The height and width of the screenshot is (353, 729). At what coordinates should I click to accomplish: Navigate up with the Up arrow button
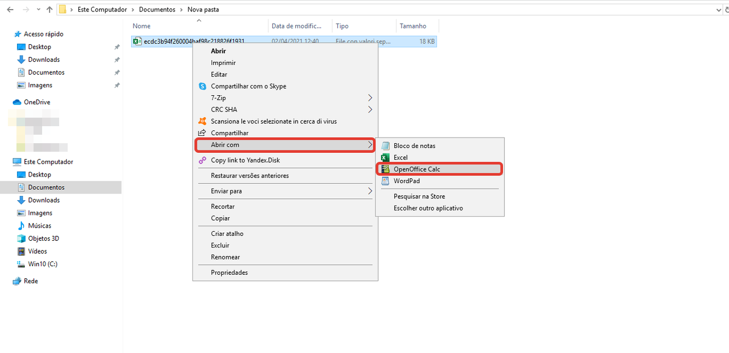click(x=49, y=10)
